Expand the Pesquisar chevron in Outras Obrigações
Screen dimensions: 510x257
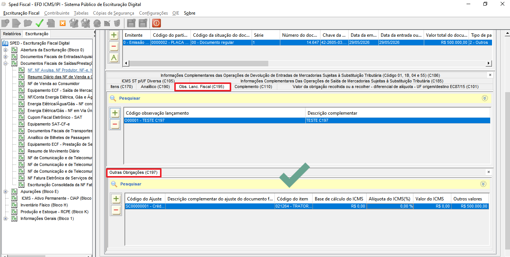[x=483, y=184]
